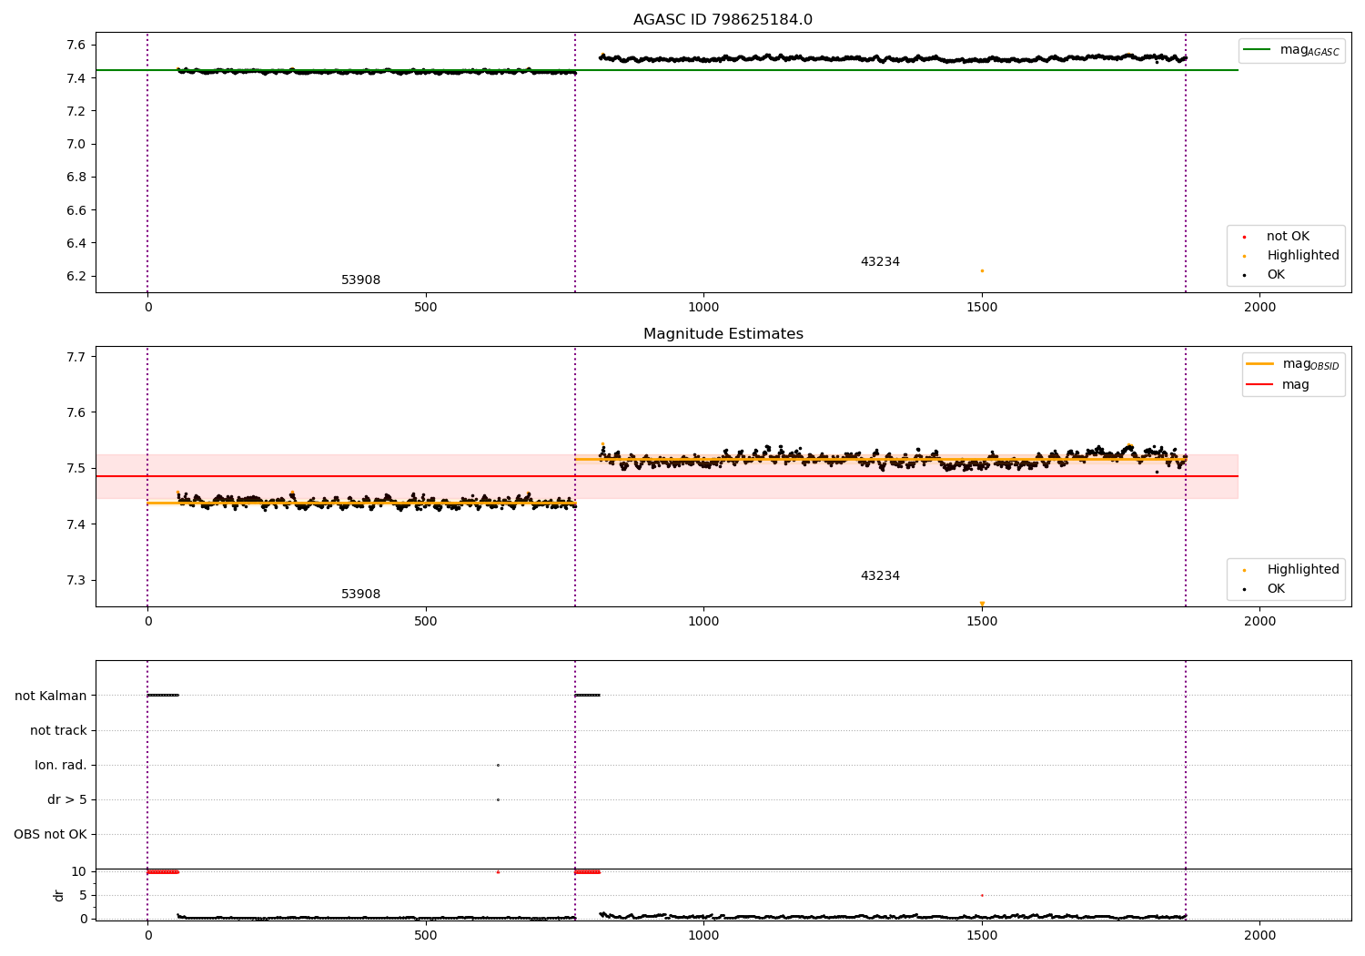
Task: Click the dr axis tick label 10
Action: 79,871
